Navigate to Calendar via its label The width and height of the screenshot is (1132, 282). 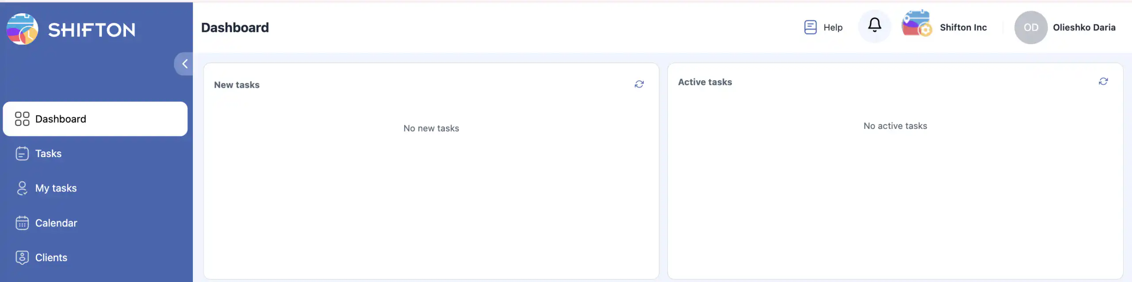point(56,223)
